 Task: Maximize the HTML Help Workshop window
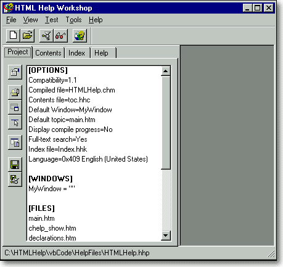[x=257, y=8]
